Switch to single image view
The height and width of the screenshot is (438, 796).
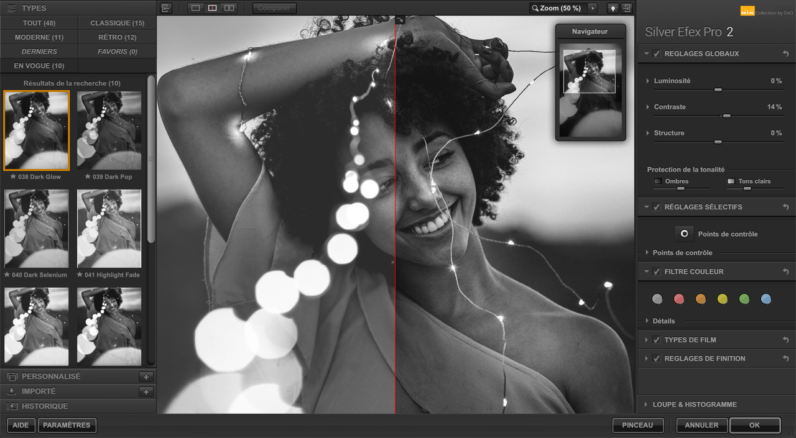tap(195, 8)
